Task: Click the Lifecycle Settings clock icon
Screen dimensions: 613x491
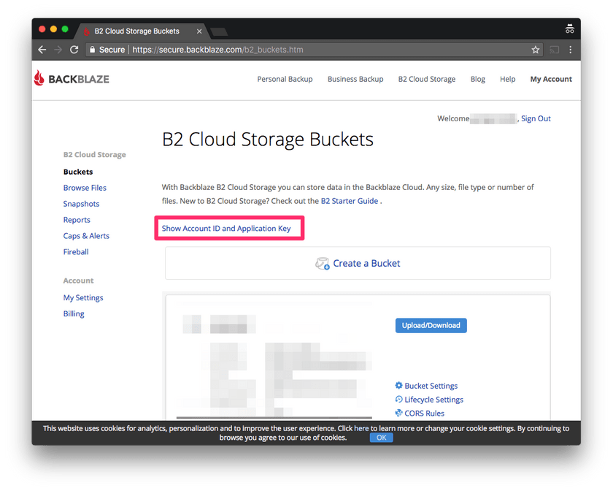Action: (x=398, y=399)
